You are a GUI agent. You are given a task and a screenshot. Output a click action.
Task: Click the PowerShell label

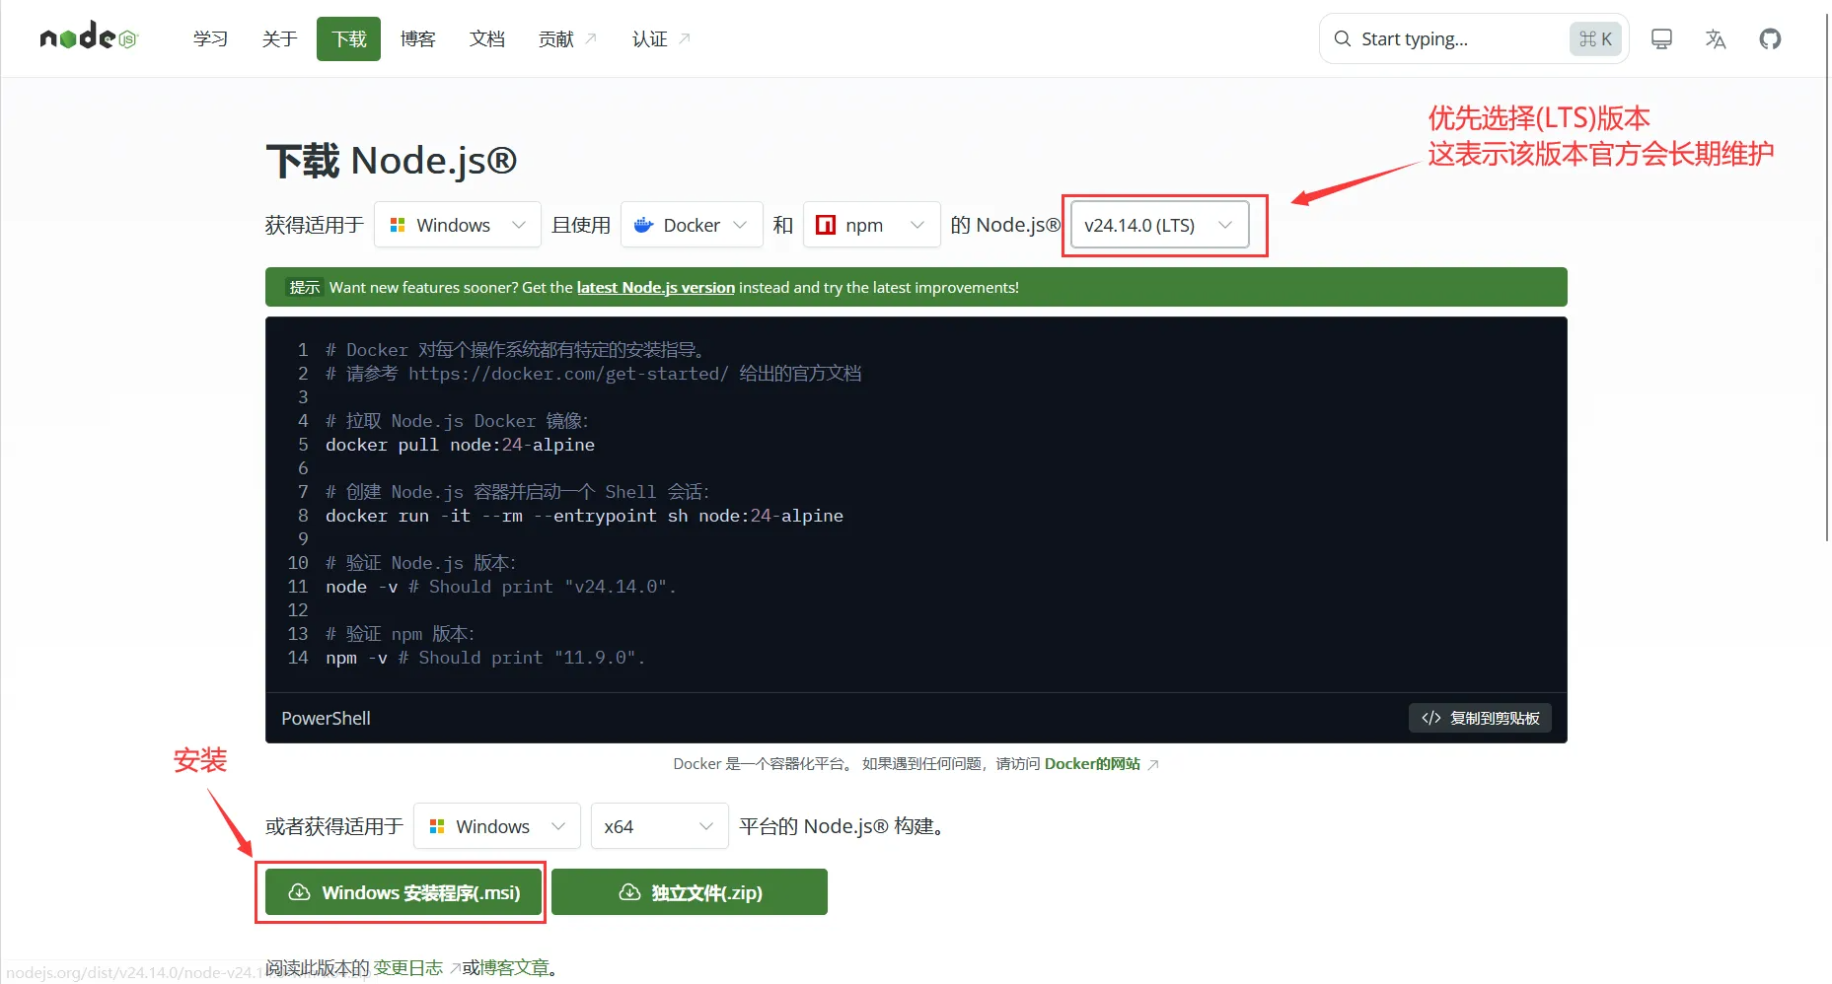326,719
